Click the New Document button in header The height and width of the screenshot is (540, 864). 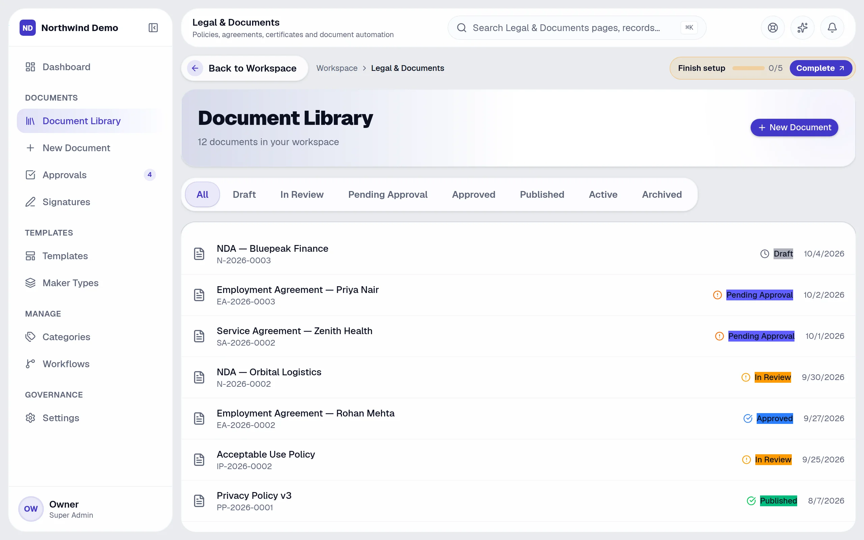(x=794, y=128)
